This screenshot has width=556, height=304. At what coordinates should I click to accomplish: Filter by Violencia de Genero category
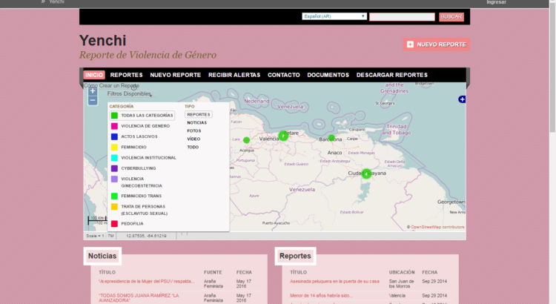click(x=145, y=126)
